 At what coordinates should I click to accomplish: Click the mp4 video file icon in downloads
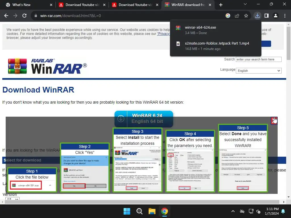(178, 44)
